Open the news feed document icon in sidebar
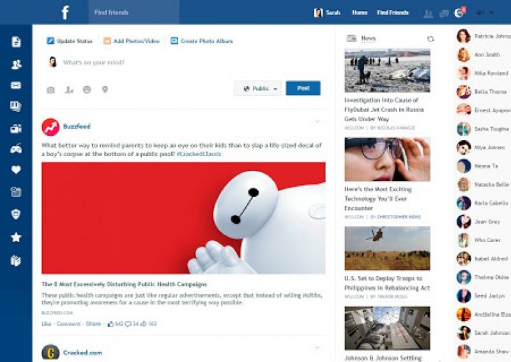Screen dimensions: 511x362 16,42
